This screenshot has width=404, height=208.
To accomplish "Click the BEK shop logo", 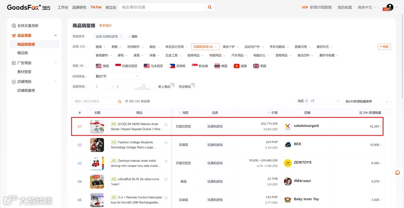I will click(288, 145).
